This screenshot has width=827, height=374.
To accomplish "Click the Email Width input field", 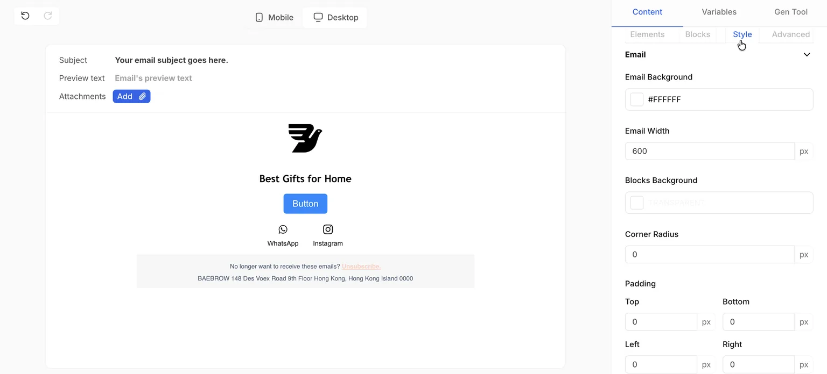I will click(710, 151).
